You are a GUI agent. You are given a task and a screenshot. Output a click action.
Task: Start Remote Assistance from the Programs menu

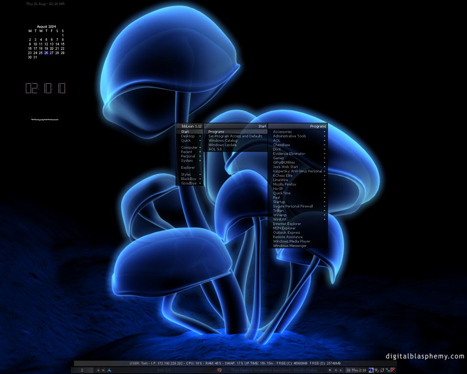pyautogui.click(x=298, y=237)
